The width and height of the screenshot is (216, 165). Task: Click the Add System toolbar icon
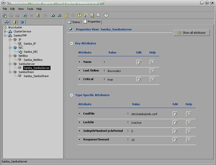[x=38, y=15]
